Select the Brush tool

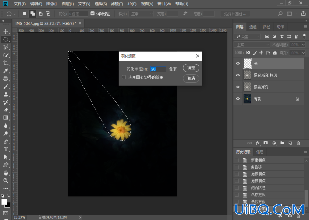6,87
